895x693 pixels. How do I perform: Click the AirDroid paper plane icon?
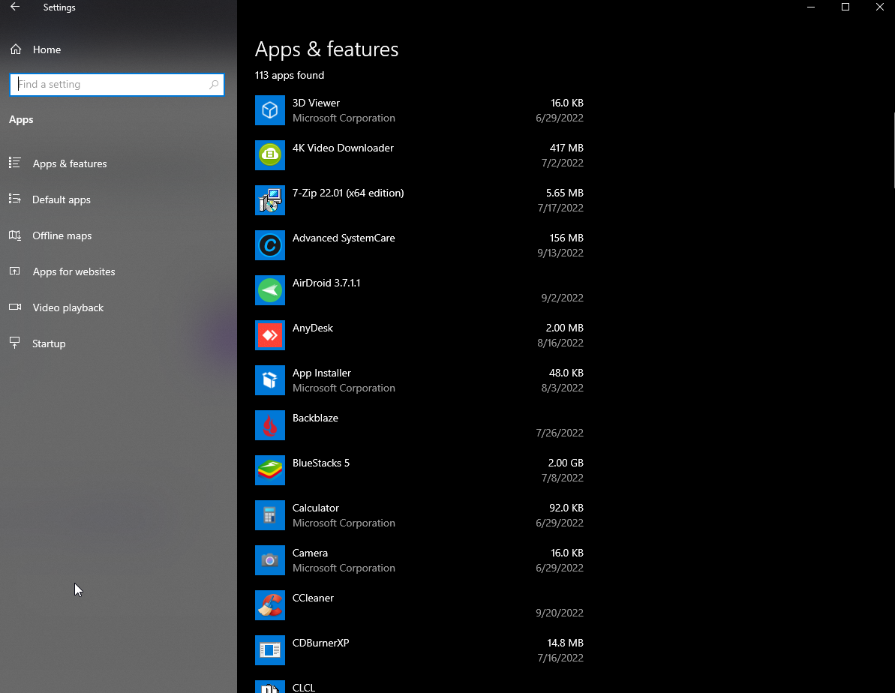[x=270, y=290]
